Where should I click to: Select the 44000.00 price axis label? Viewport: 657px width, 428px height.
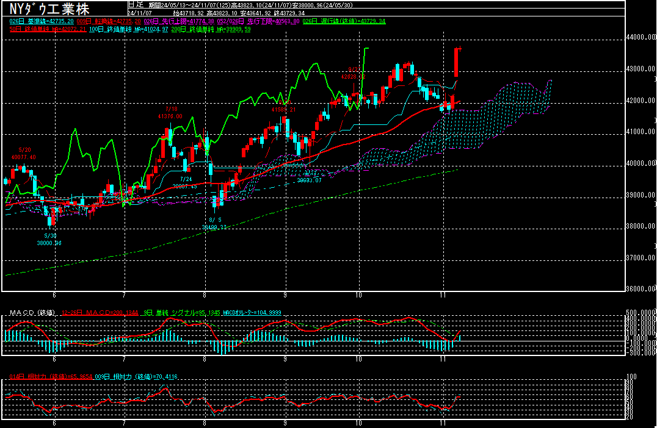(x=641, y=37)
